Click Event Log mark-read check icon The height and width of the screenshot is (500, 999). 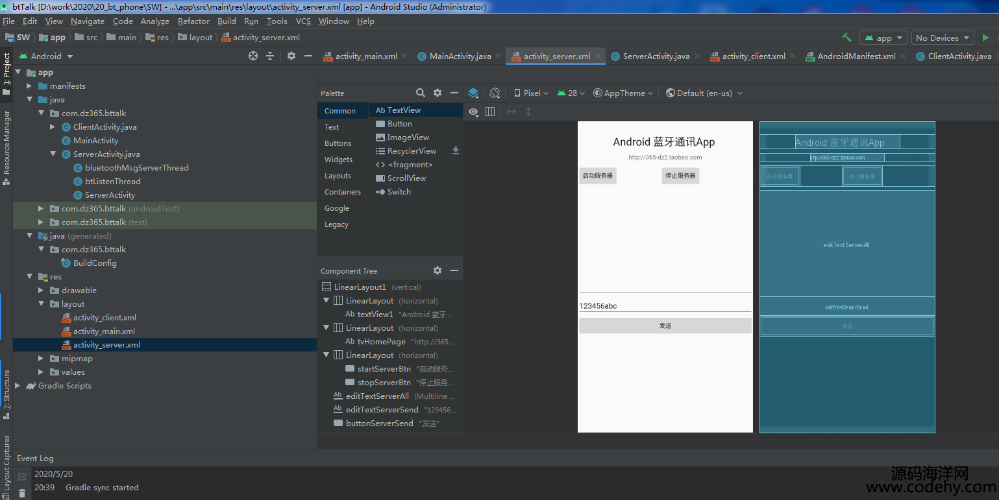[x=22, y=477]
